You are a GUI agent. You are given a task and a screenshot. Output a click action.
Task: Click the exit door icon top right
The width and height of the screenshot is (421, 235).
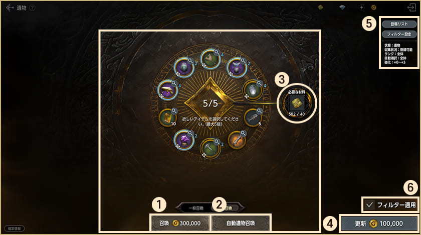[x=411, y=7]
